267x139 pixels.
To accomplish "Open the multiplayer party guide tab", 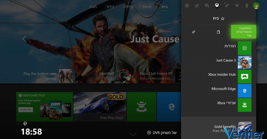I will (237, 5).
